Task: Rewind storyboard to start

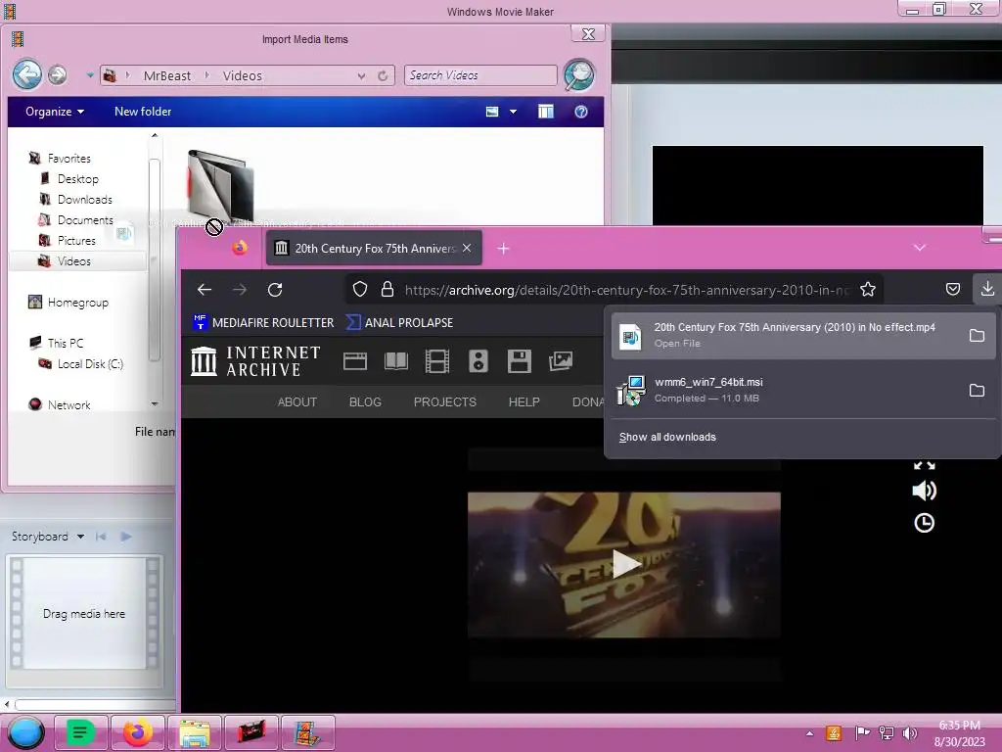Action: coord(101,536)
